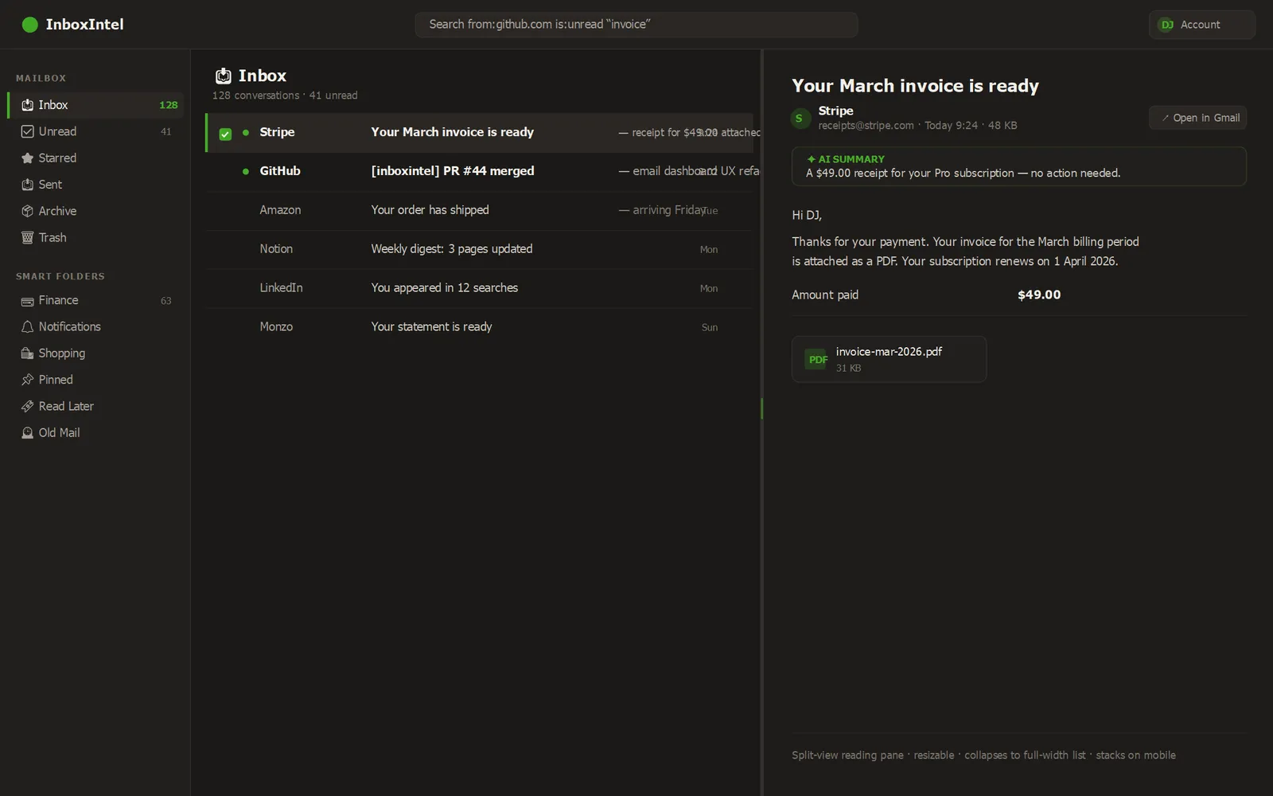The width and height of the screenshot is (1273, 796).
Task: Open the Archive mailbox
Action: (95, 211)
